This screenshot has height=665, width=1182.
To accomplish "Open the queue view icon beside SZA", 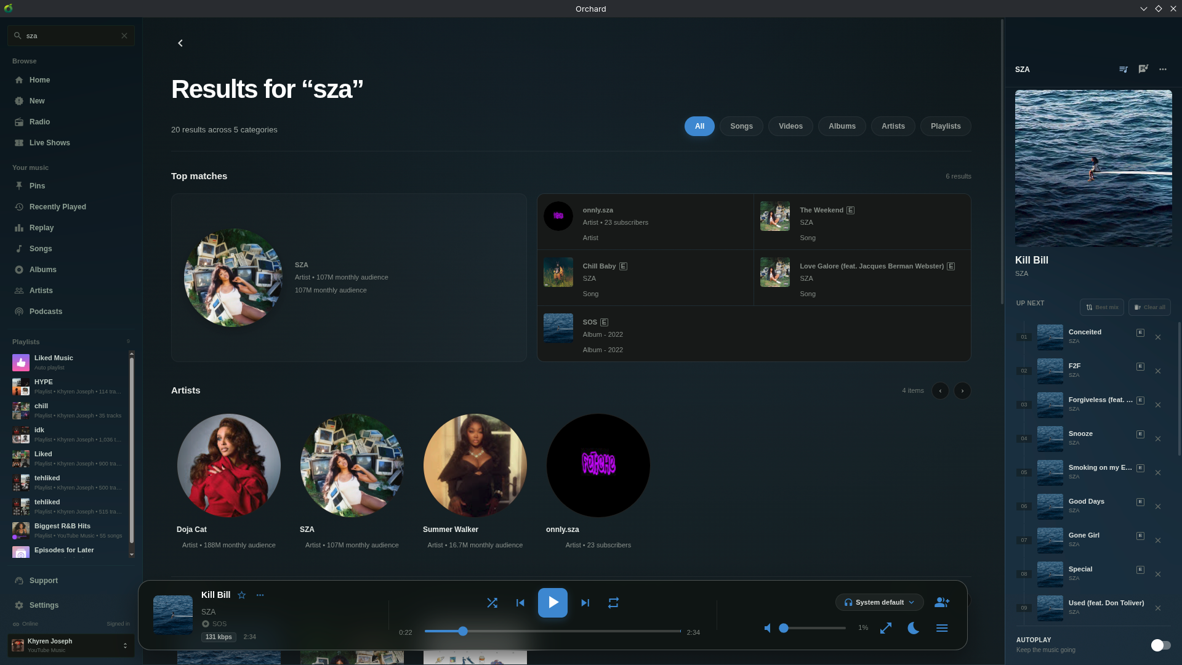I will [1124, 70].
